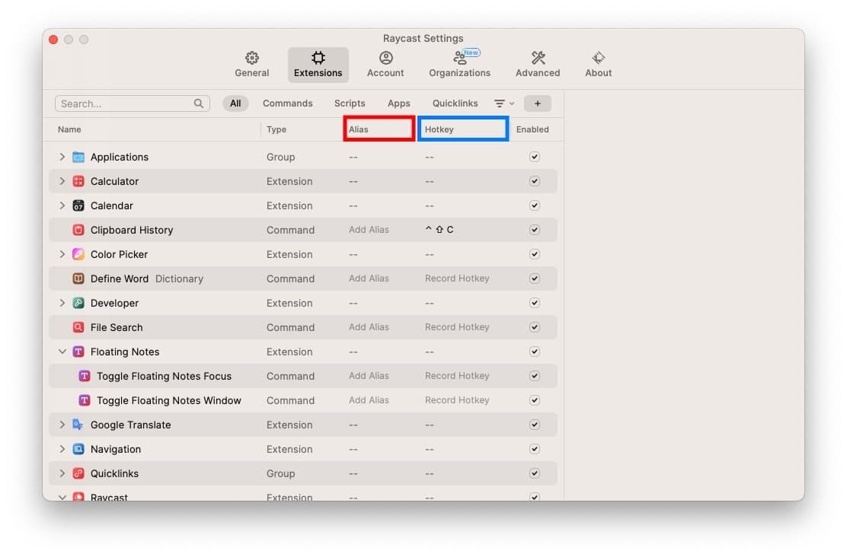
Task: Disable the File Search checkbox
Action: coord(534,327)
